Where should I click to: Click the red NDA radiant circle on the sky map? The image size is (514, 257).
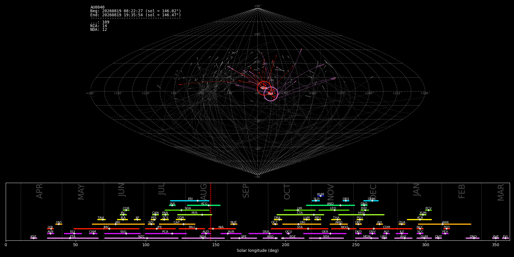264,88
